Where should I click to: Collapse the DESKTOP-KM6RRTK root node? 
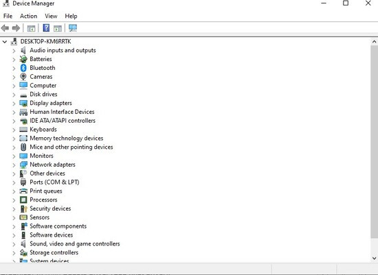pyautogui.click(x=5, y=42)
